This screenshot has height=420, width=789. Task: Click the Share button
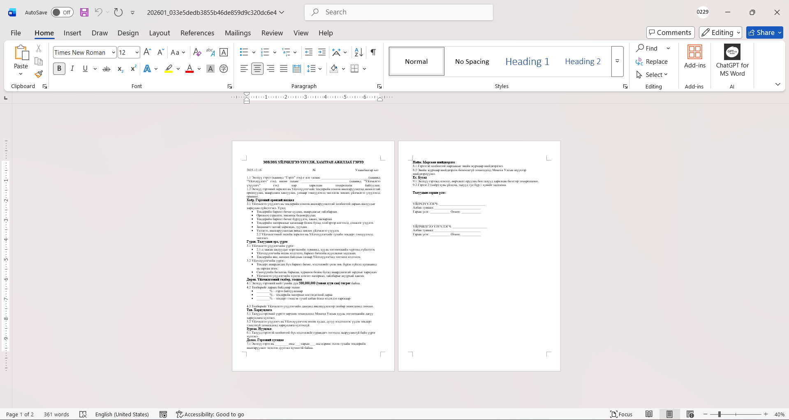pos(764,32)
